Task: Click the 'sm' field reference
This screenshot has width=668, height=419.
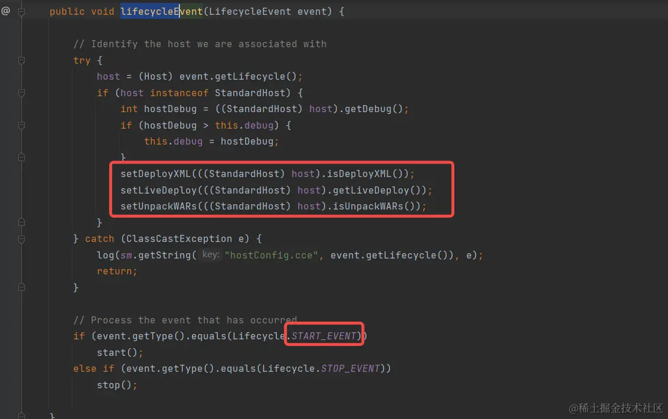Action: [x=126, y=255]
